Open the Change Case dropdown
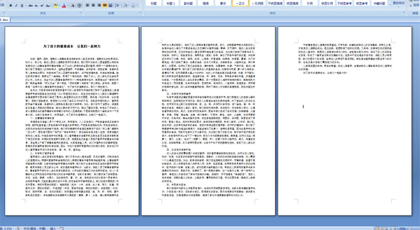The width and height of the screenshot is (420, 230). (x=48, y=6)
